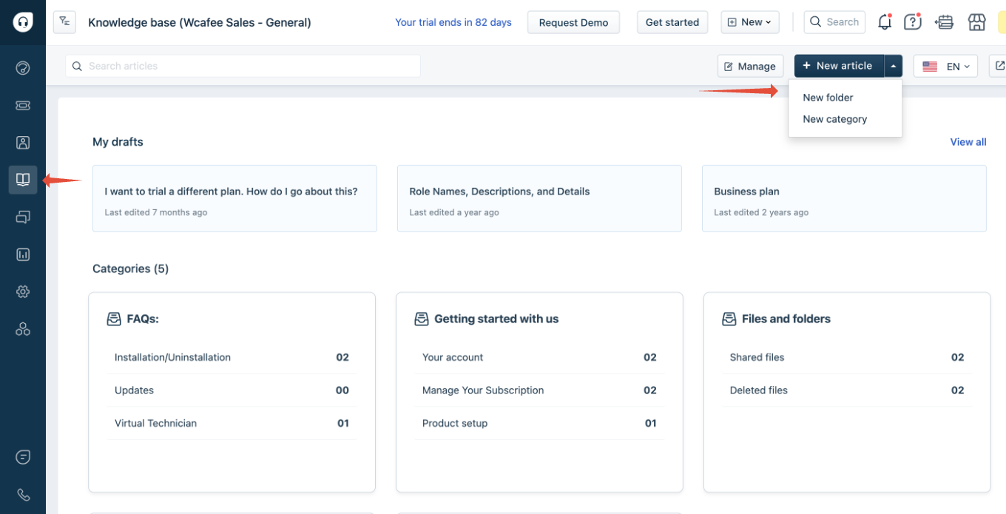
Task: Click the Files and folders category icon
Action: click(729, 319)
